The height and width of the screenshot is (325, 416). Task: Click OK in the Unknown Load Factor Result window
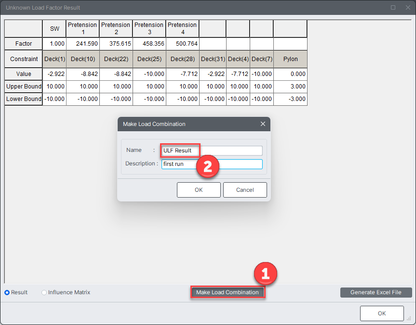pos(382,313)
